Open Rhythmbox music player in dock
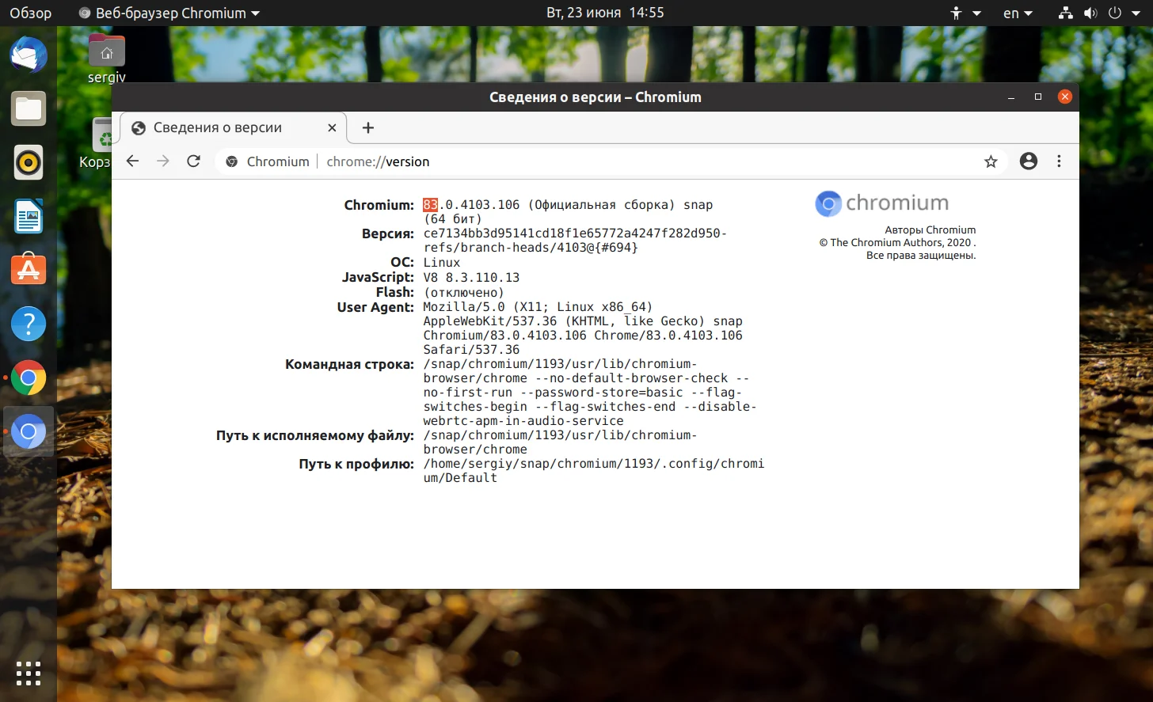1153x702 pixels. coord(29,162)
